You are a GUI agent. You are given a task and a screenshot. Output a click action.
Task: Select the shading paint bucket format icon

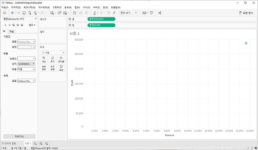pyautogui.click(x=14, y=25)
